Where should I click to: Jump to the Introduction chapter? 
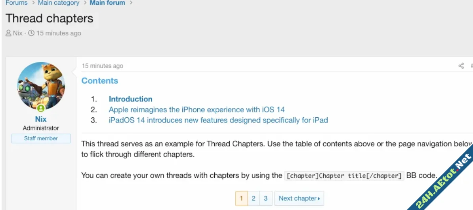pos(131,99)
